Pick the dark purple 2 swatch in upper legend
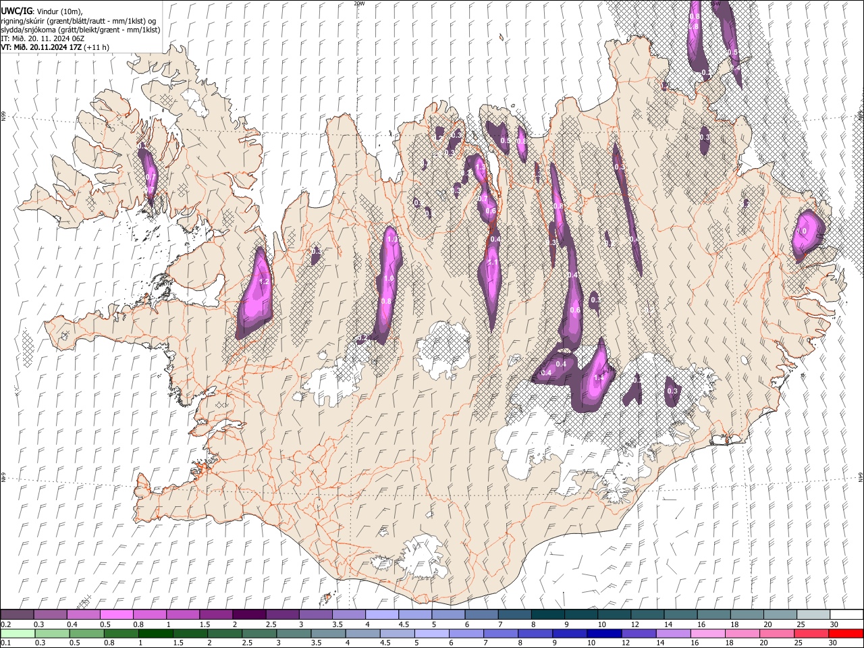Image resolution: width=864 pixels, height=648 pixels. (x=249, y=615)
